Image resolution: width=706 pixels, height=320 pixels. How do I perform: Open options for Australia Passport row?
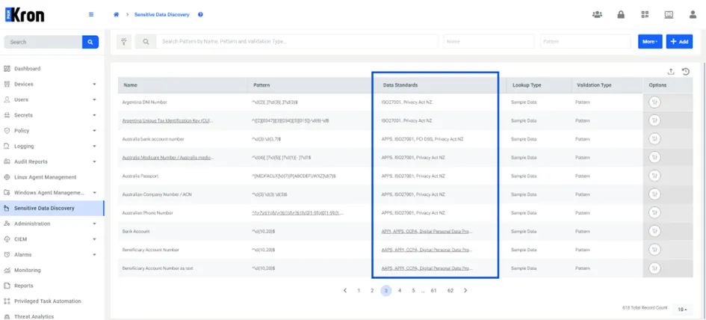[x=654, y=176]
